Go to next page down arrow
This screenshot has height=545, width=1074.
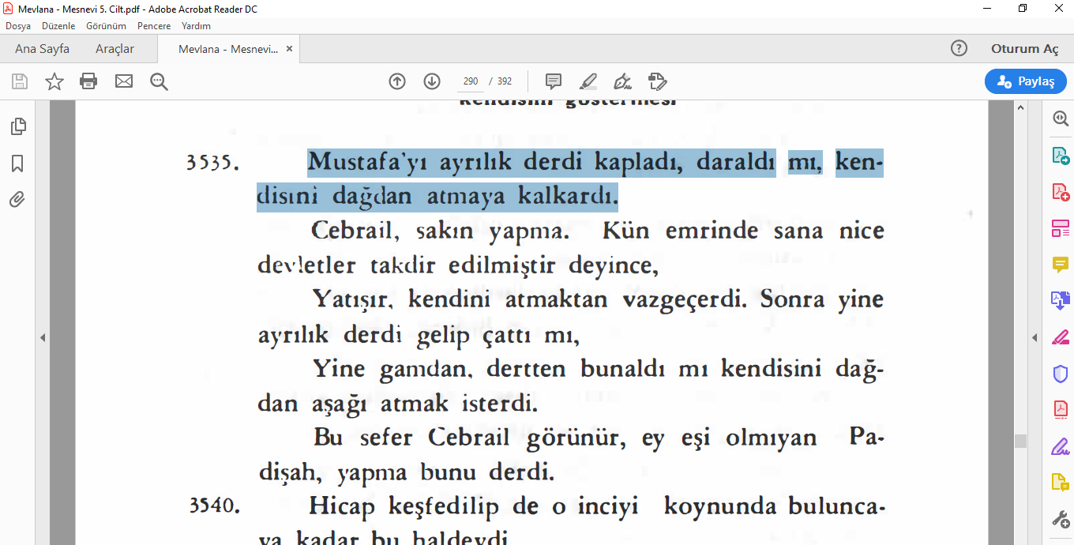click(432, 81)
